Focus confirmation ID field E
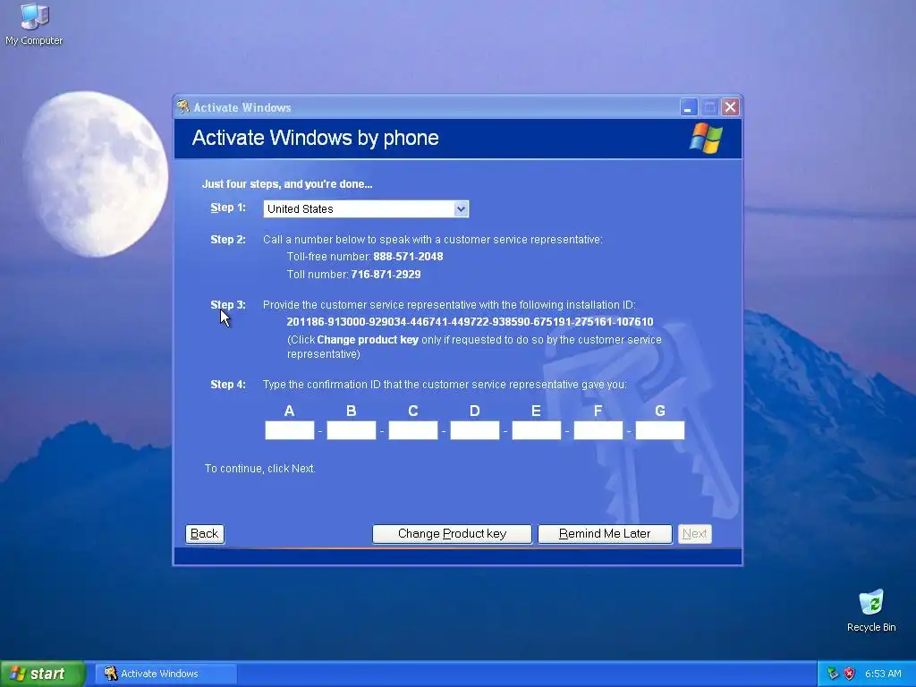Viewport: 916px width, 687px height. click(x=537, y=430)
